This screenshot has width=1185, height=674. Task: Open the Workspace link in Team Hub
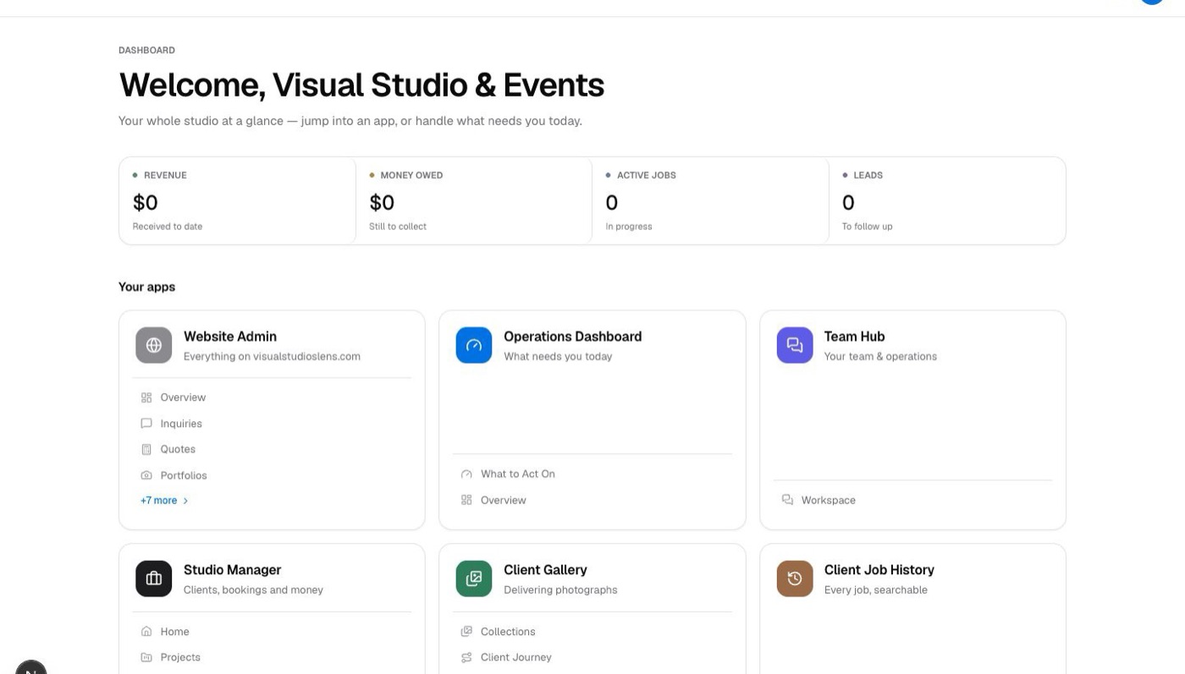[828, 501]
